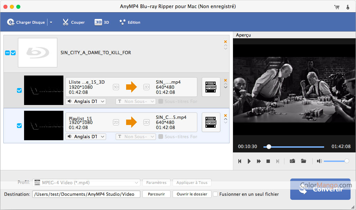
Task: Click the preview seek slider handle
Action: pos(269,147)
